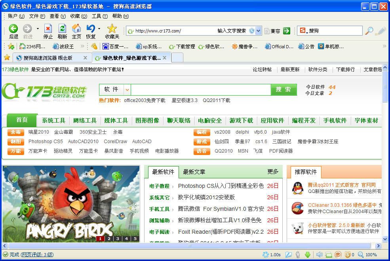
Task: Click the Angry Birds banner image
Action: (71, 204)
